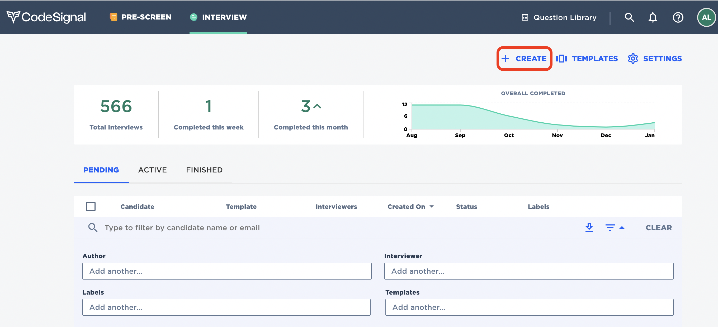Open the Question Library

click(x=558, y=17)
